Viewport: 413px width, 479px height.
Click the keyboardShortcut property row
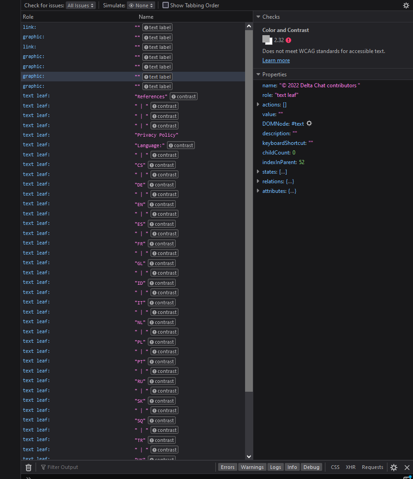pyautogui.click(x=333, y=143)
